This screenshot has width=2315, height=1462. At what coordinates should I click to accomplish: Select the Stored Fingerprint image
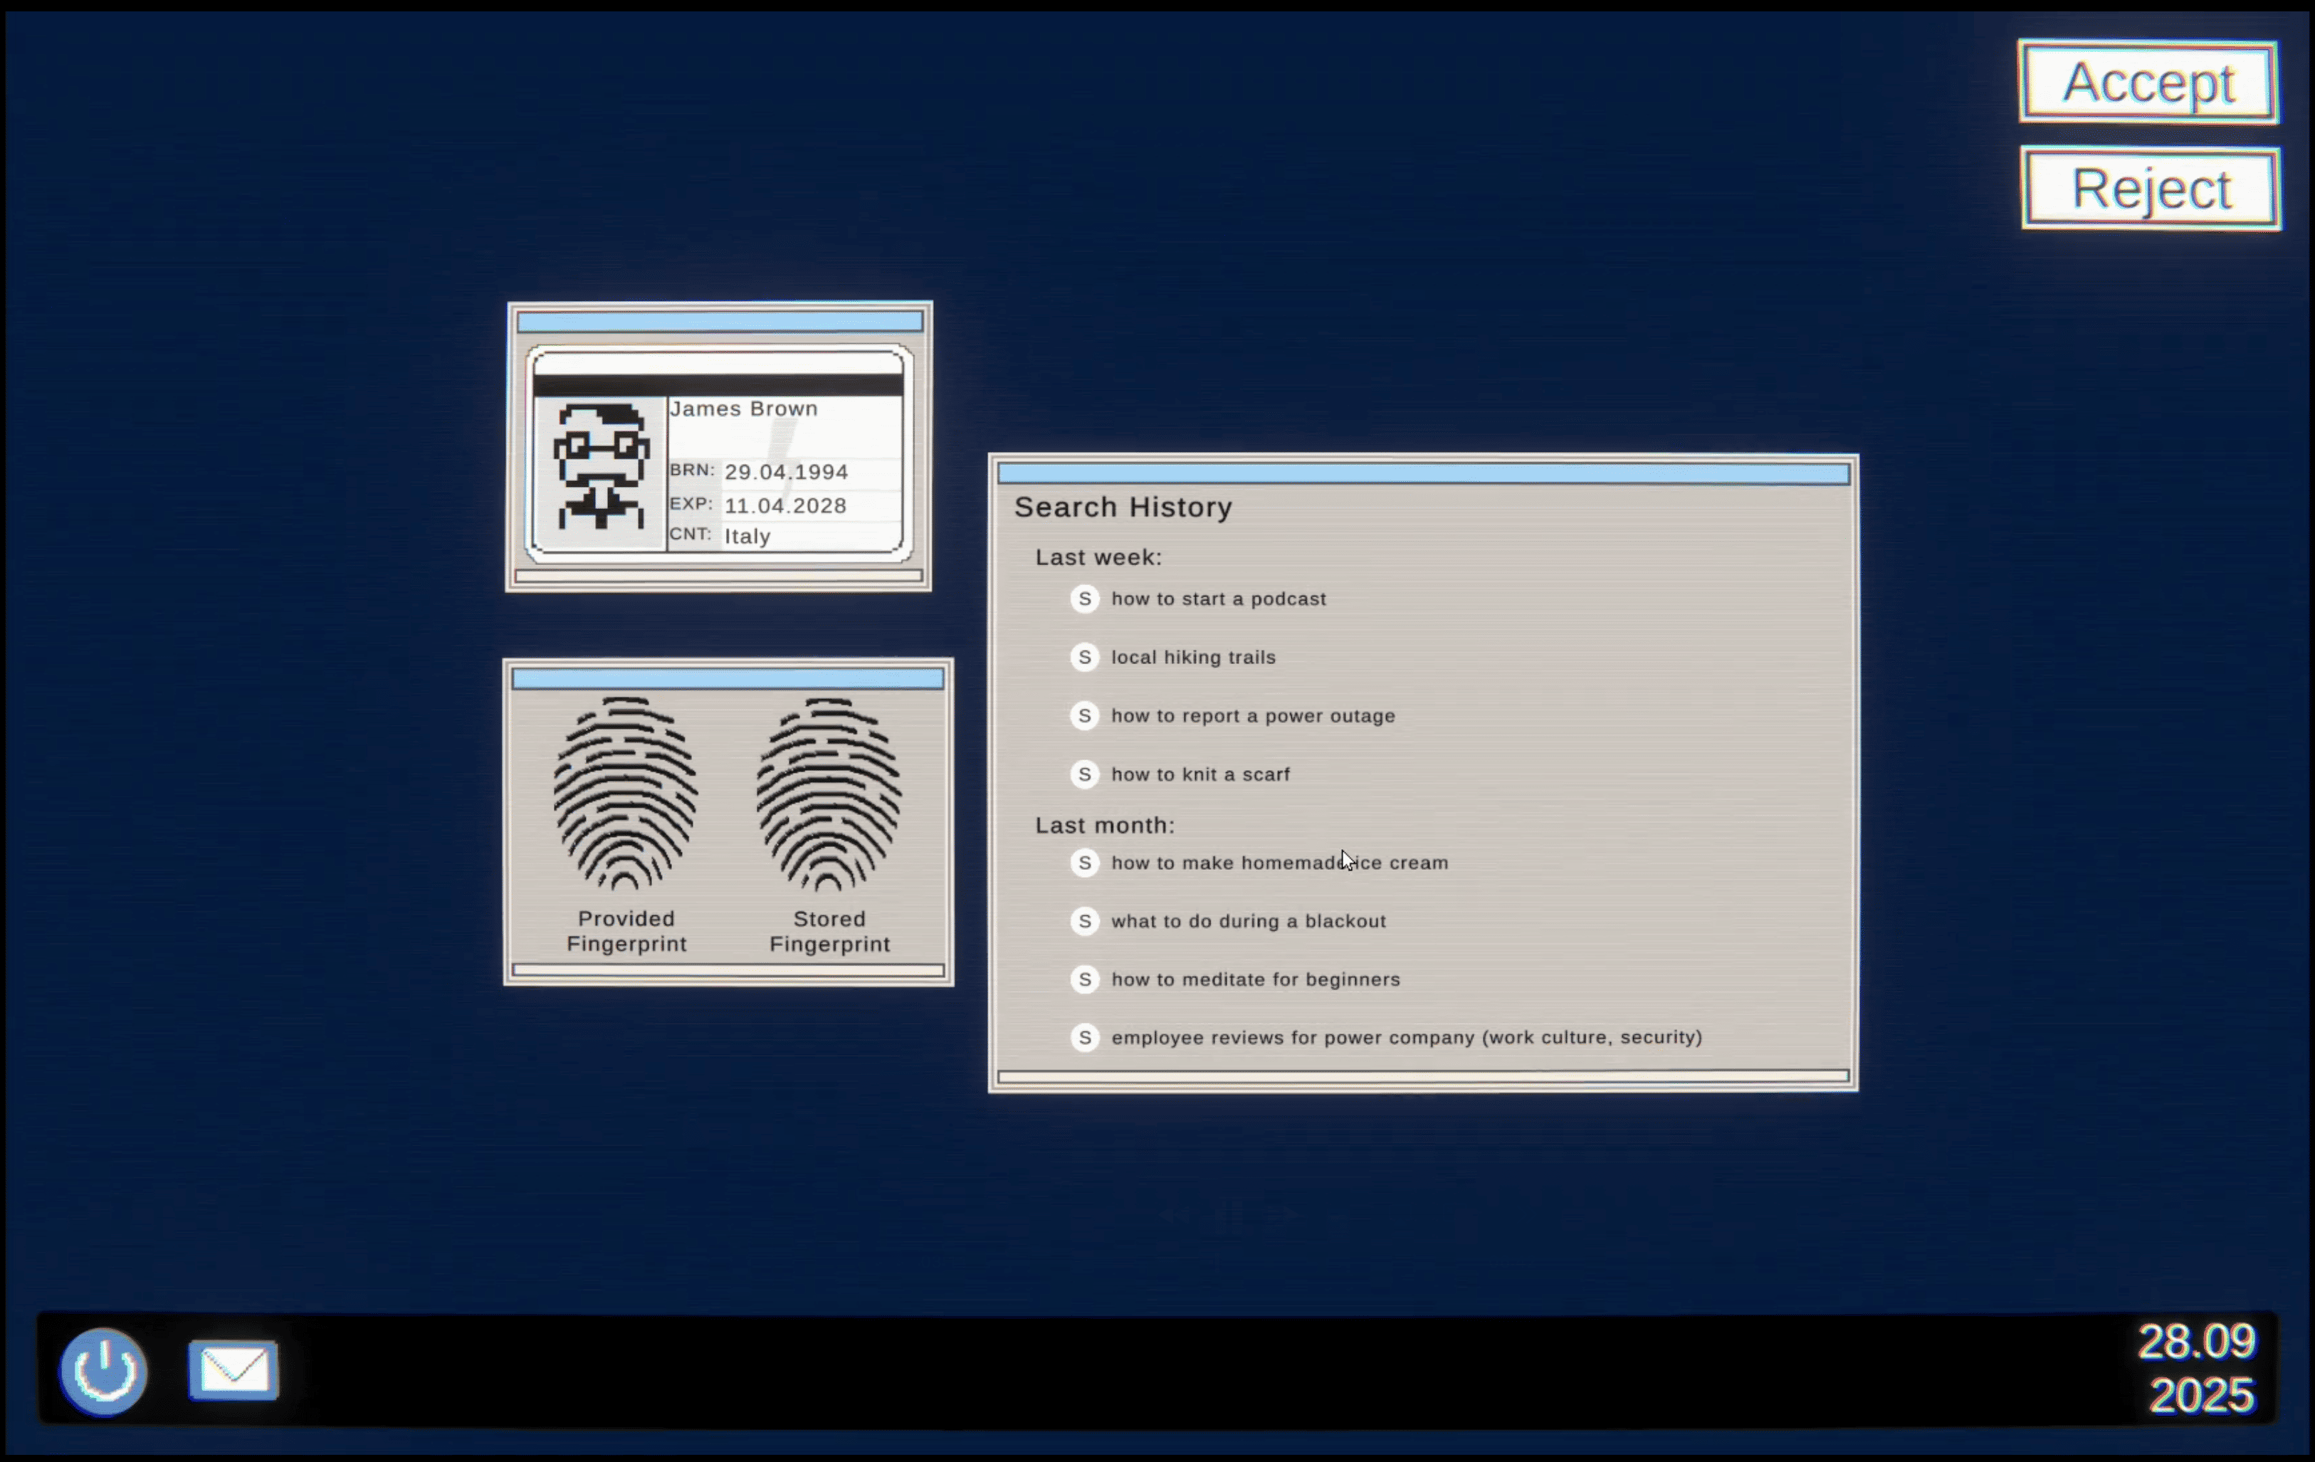point(829,794)
